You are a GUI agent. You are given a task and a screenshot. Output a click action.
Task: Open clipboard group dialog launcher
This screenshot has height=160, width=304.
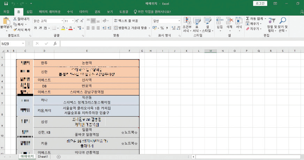(30, 36)
